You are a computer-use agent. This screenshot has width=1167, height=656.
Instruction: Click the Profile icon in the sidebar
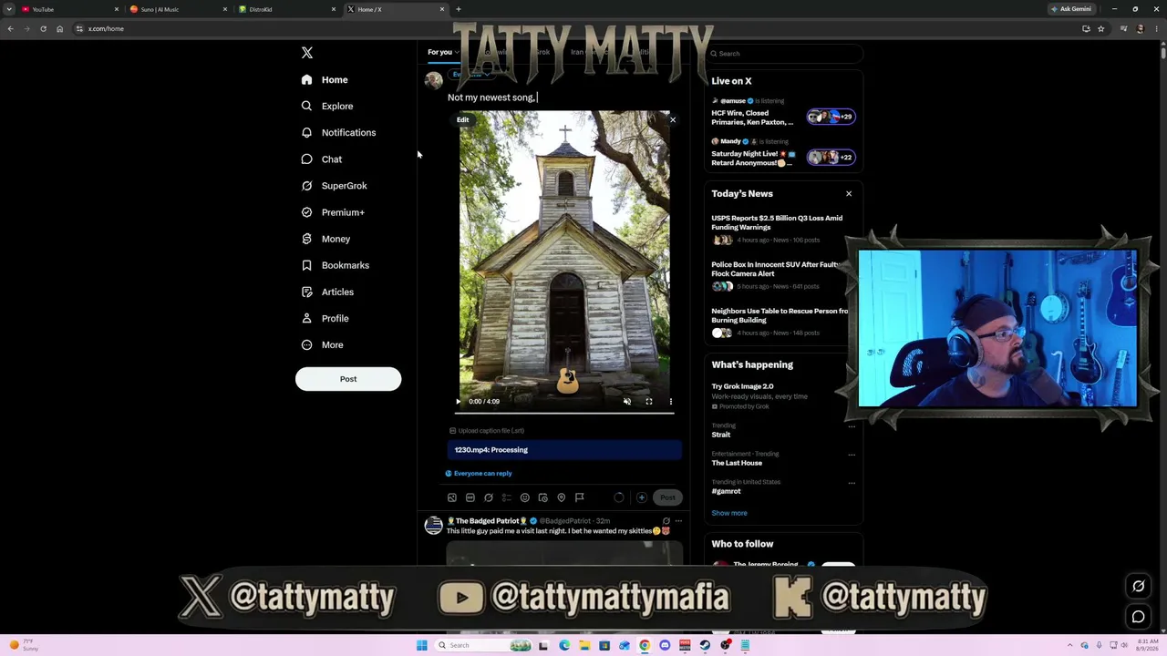(x=307, y=318)
